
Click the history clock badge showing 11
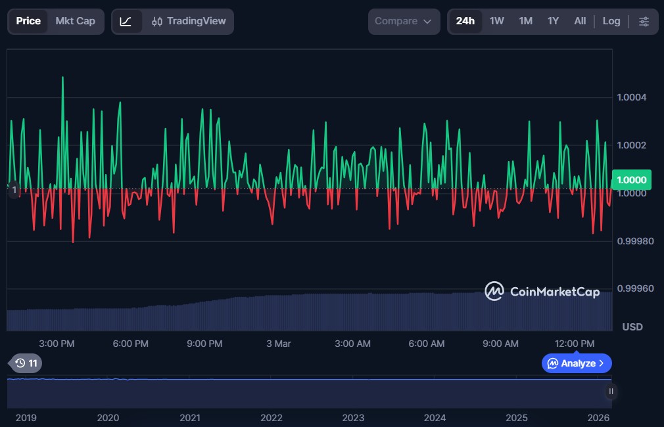(26, 363)
